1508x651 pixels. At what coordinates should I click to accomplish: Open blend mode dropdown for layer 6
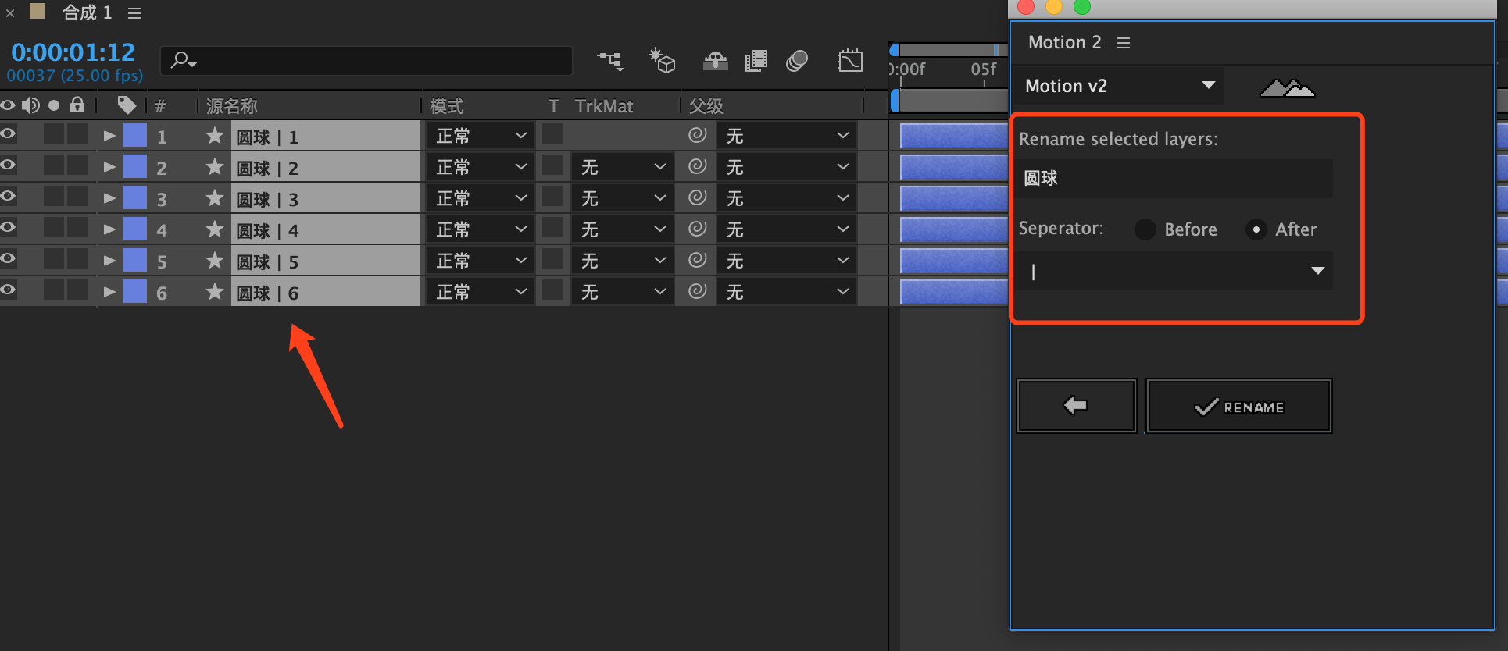click(x=480, y=292)
